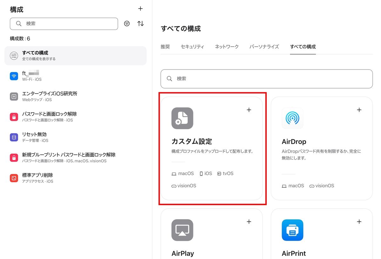Switch to the パーソナライズ tab
The height and width of the screenshot is (259, 381).
264,47
